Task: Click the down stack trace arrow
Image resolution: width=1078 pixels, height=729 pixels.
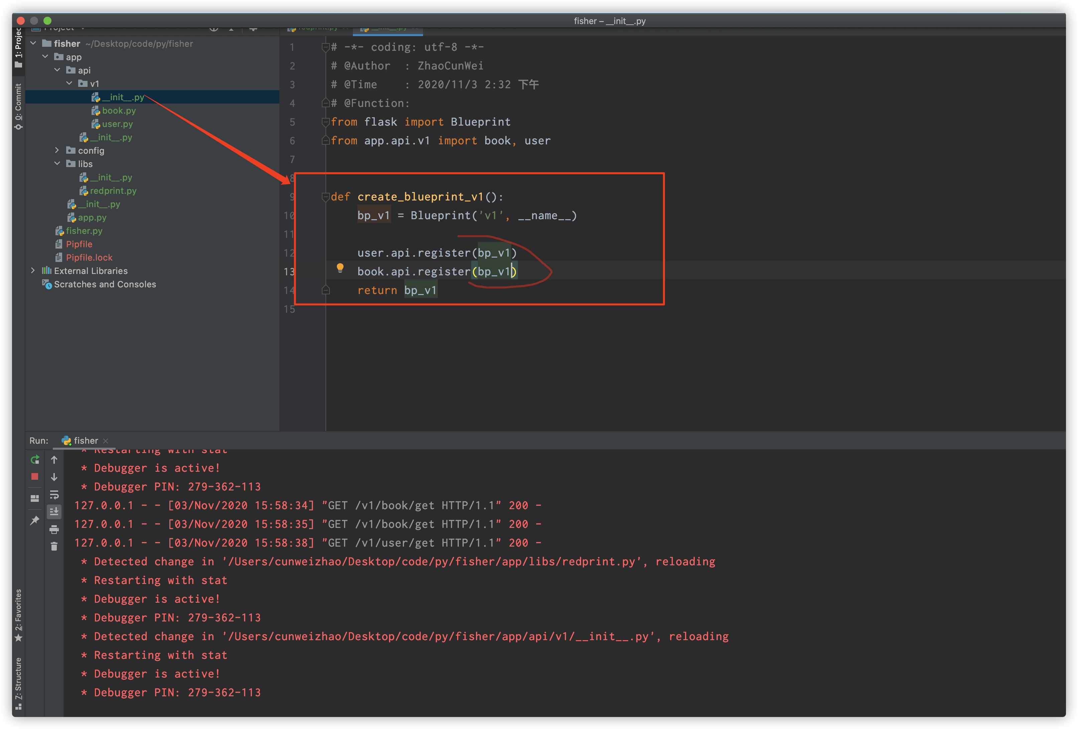Action: tap(54, 477)
